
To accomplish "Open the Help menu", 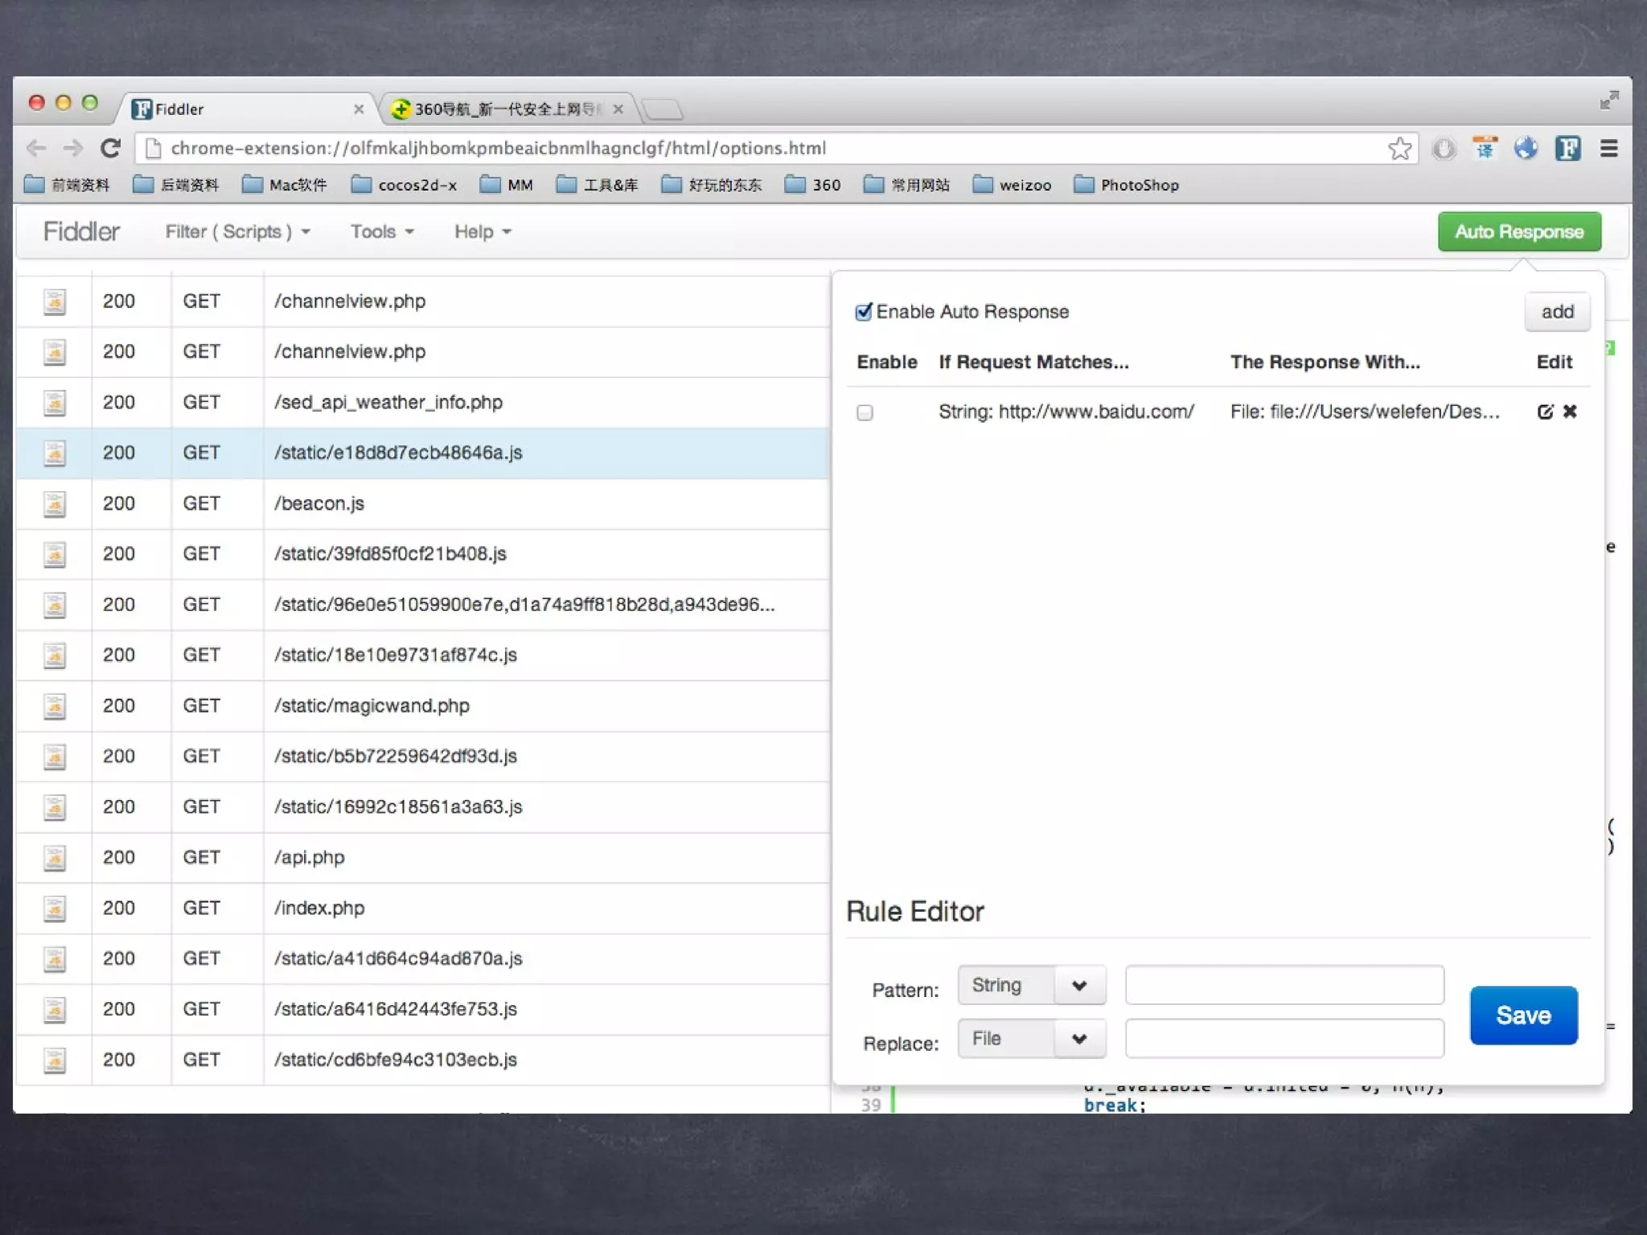I will pyautogui.click(x=482, y=232).
